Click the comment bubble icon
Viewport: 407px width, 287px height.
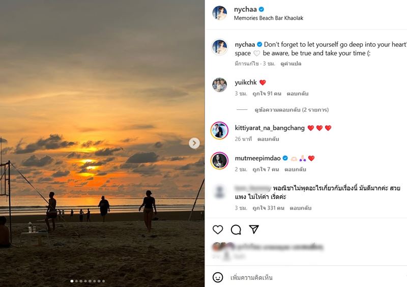click(236, 229)
